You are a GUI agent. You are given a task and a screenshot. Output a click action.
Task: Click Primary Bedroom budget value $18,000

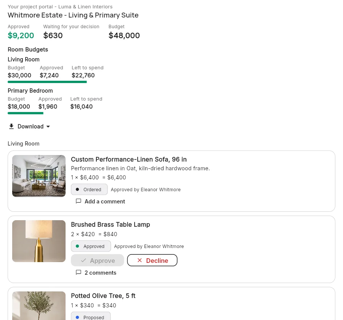coord(19,107)
